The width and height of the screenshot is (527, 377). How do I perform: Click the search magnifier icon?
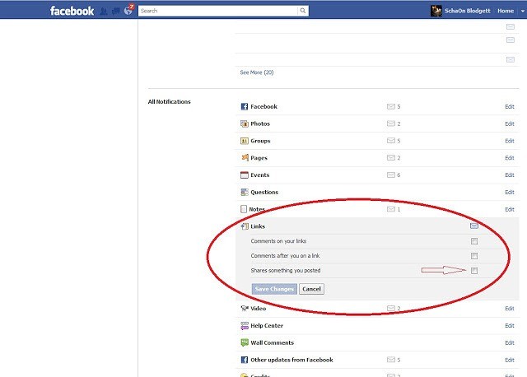tap(302, 11)
